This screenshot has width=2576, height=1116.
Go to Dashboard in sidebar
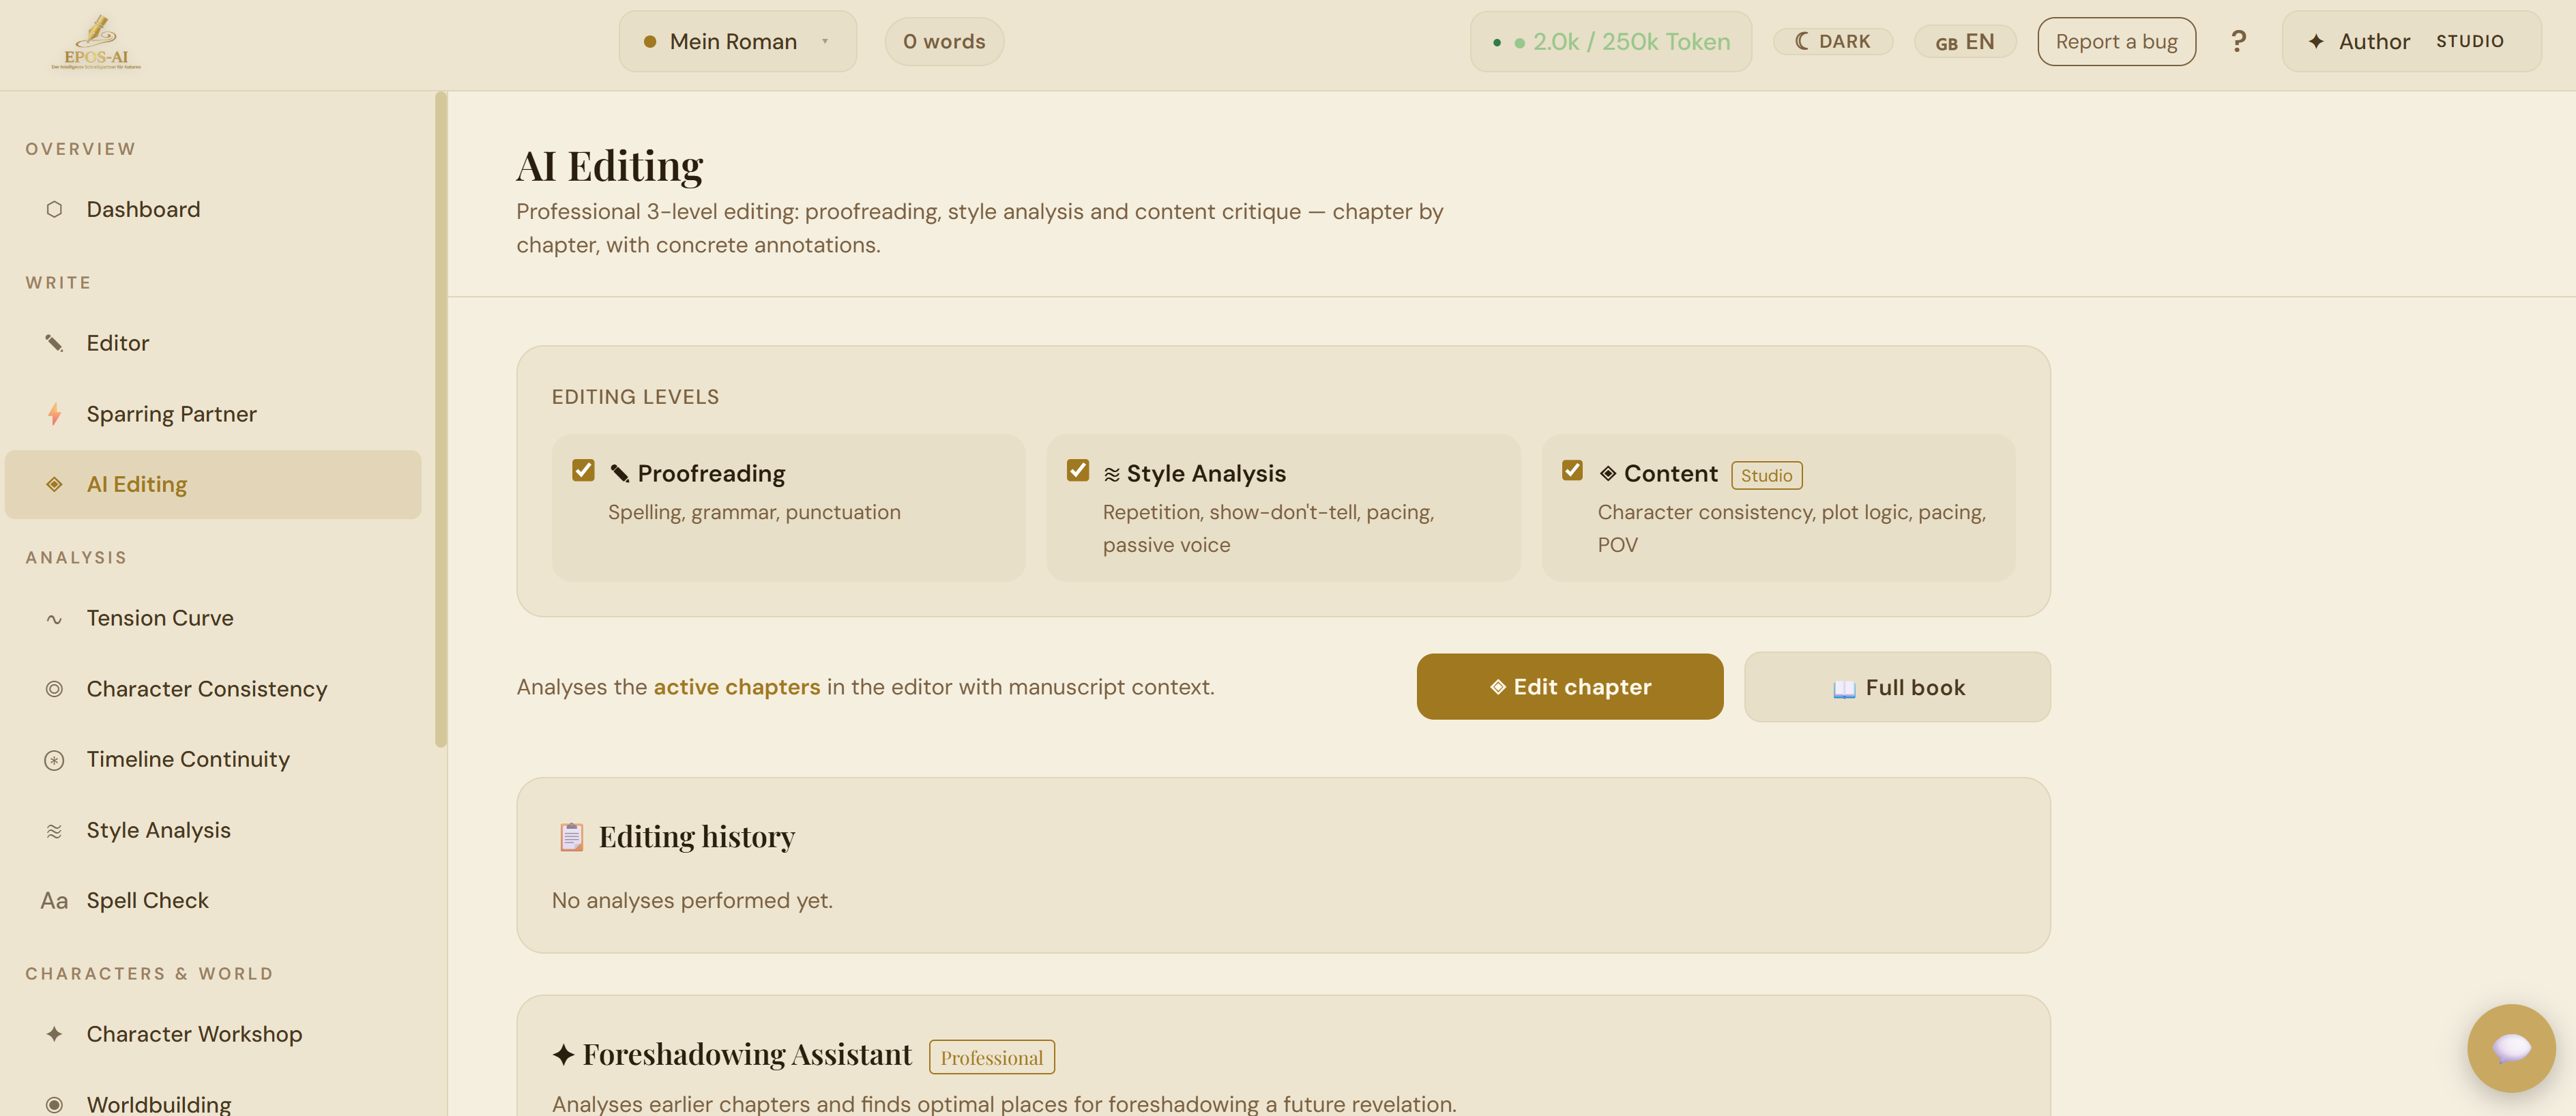[x=143, y=210]
